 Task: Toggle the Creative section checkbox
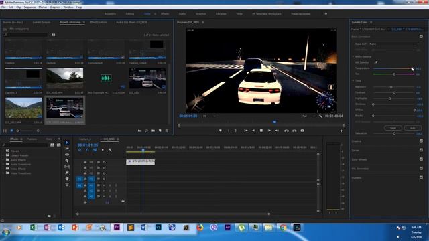(421, 141)
